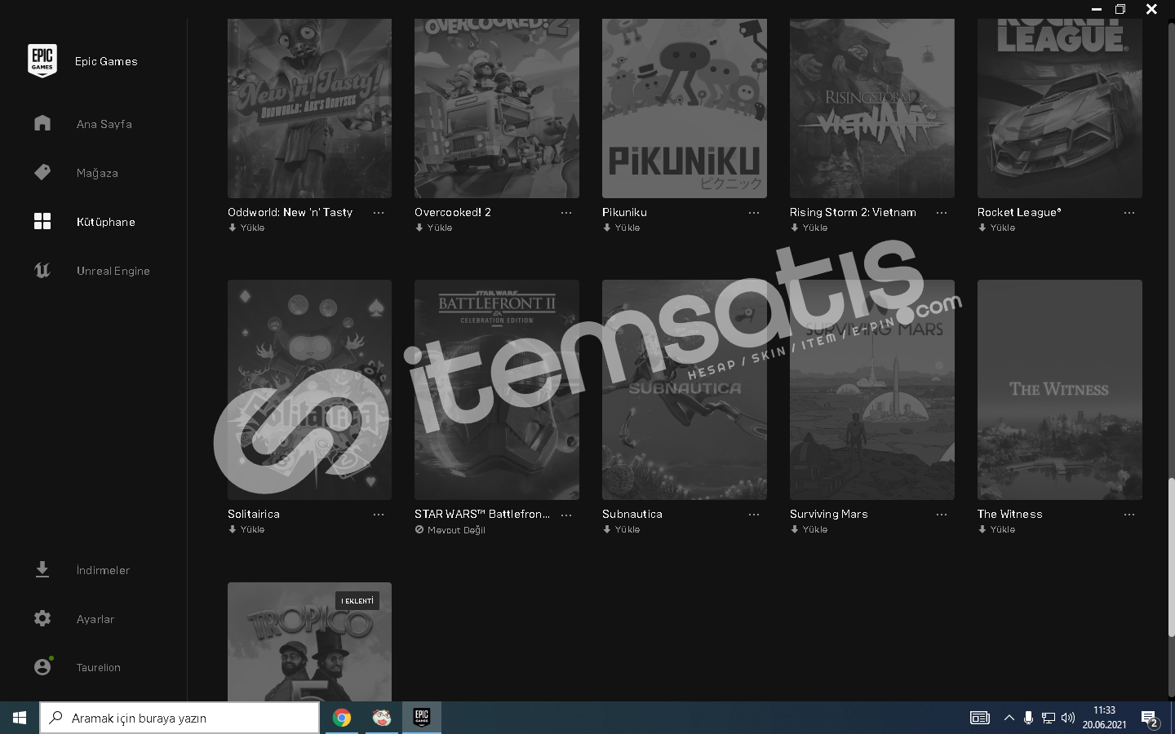Image resolution: width=1175 pixels, height=734 pixels.
Task: Open Subnautica cover art
Action: 685,390
